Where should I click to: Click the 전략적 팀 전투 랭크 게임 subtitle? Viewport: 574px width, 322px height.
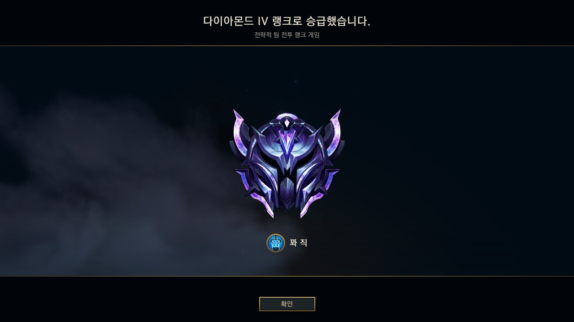[287, 35]
